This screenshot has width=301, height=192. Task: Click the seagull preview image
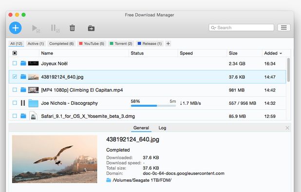[x=55, y=159]
